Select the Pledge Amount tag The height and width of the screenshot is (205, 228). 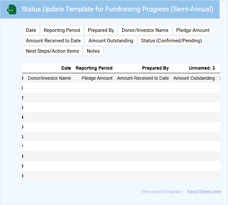(x=193, y=30)
